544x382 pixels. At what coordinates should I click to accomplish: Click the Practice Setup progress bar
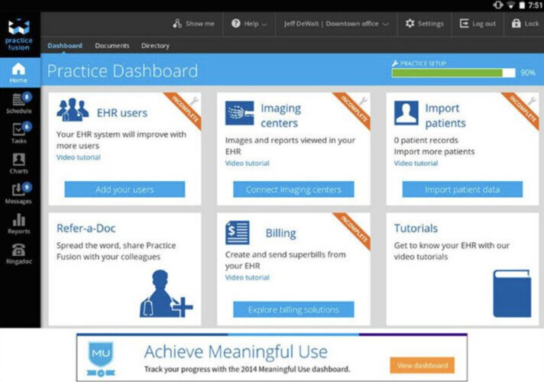453,73
